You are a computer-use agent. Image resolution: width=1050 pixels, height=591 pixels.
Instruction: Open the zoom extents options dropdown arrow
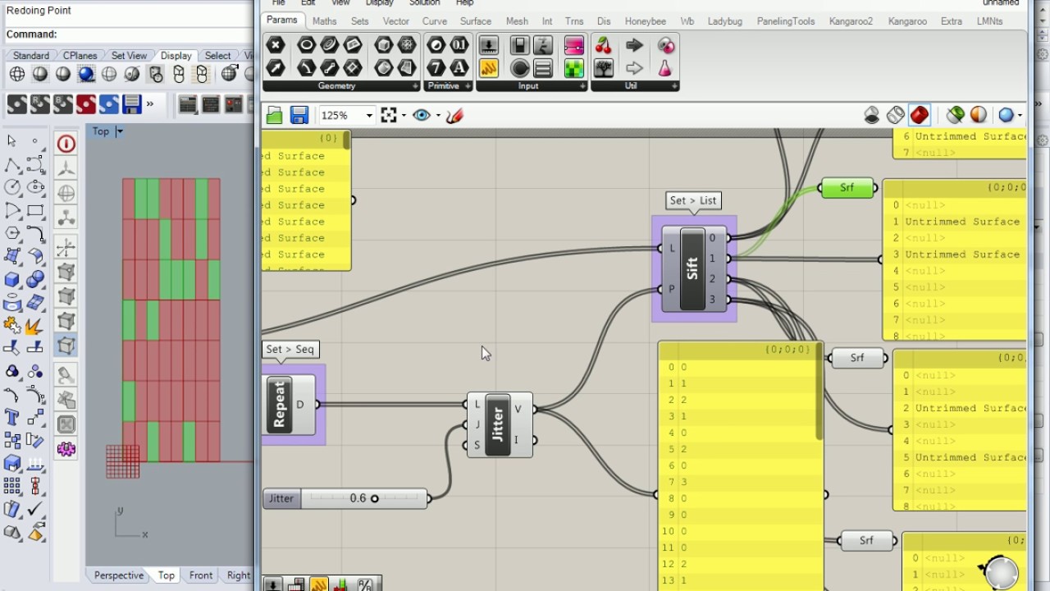point(404,116)
